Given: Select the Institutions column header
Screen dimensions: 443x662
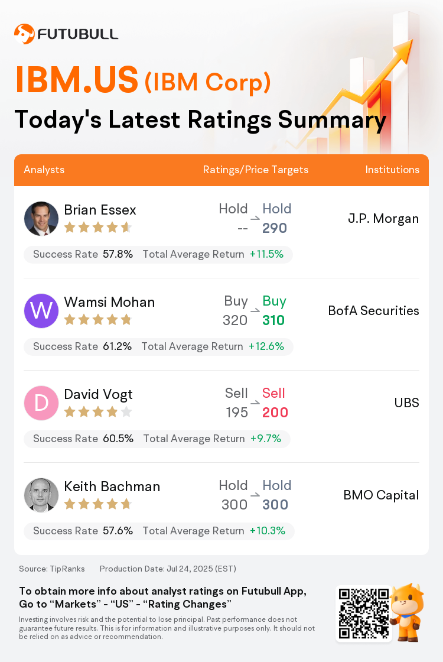Looking at the screenshot, I should [392, 170].
